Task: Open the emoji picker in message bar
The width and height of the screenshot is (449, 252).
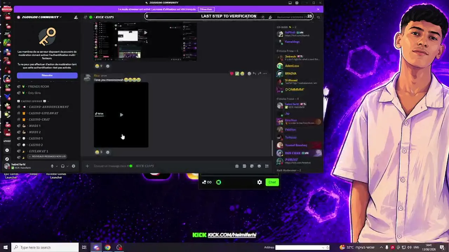Action: 259,166
